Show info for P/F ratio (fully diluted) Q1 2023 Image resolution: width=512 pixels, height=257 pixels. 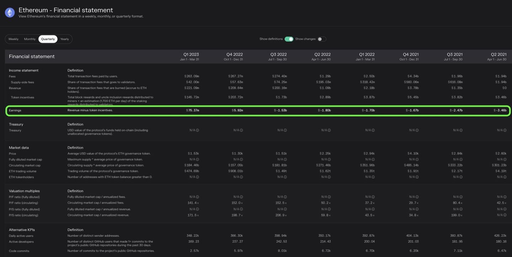pyautogui.click(x=197, y=197)
